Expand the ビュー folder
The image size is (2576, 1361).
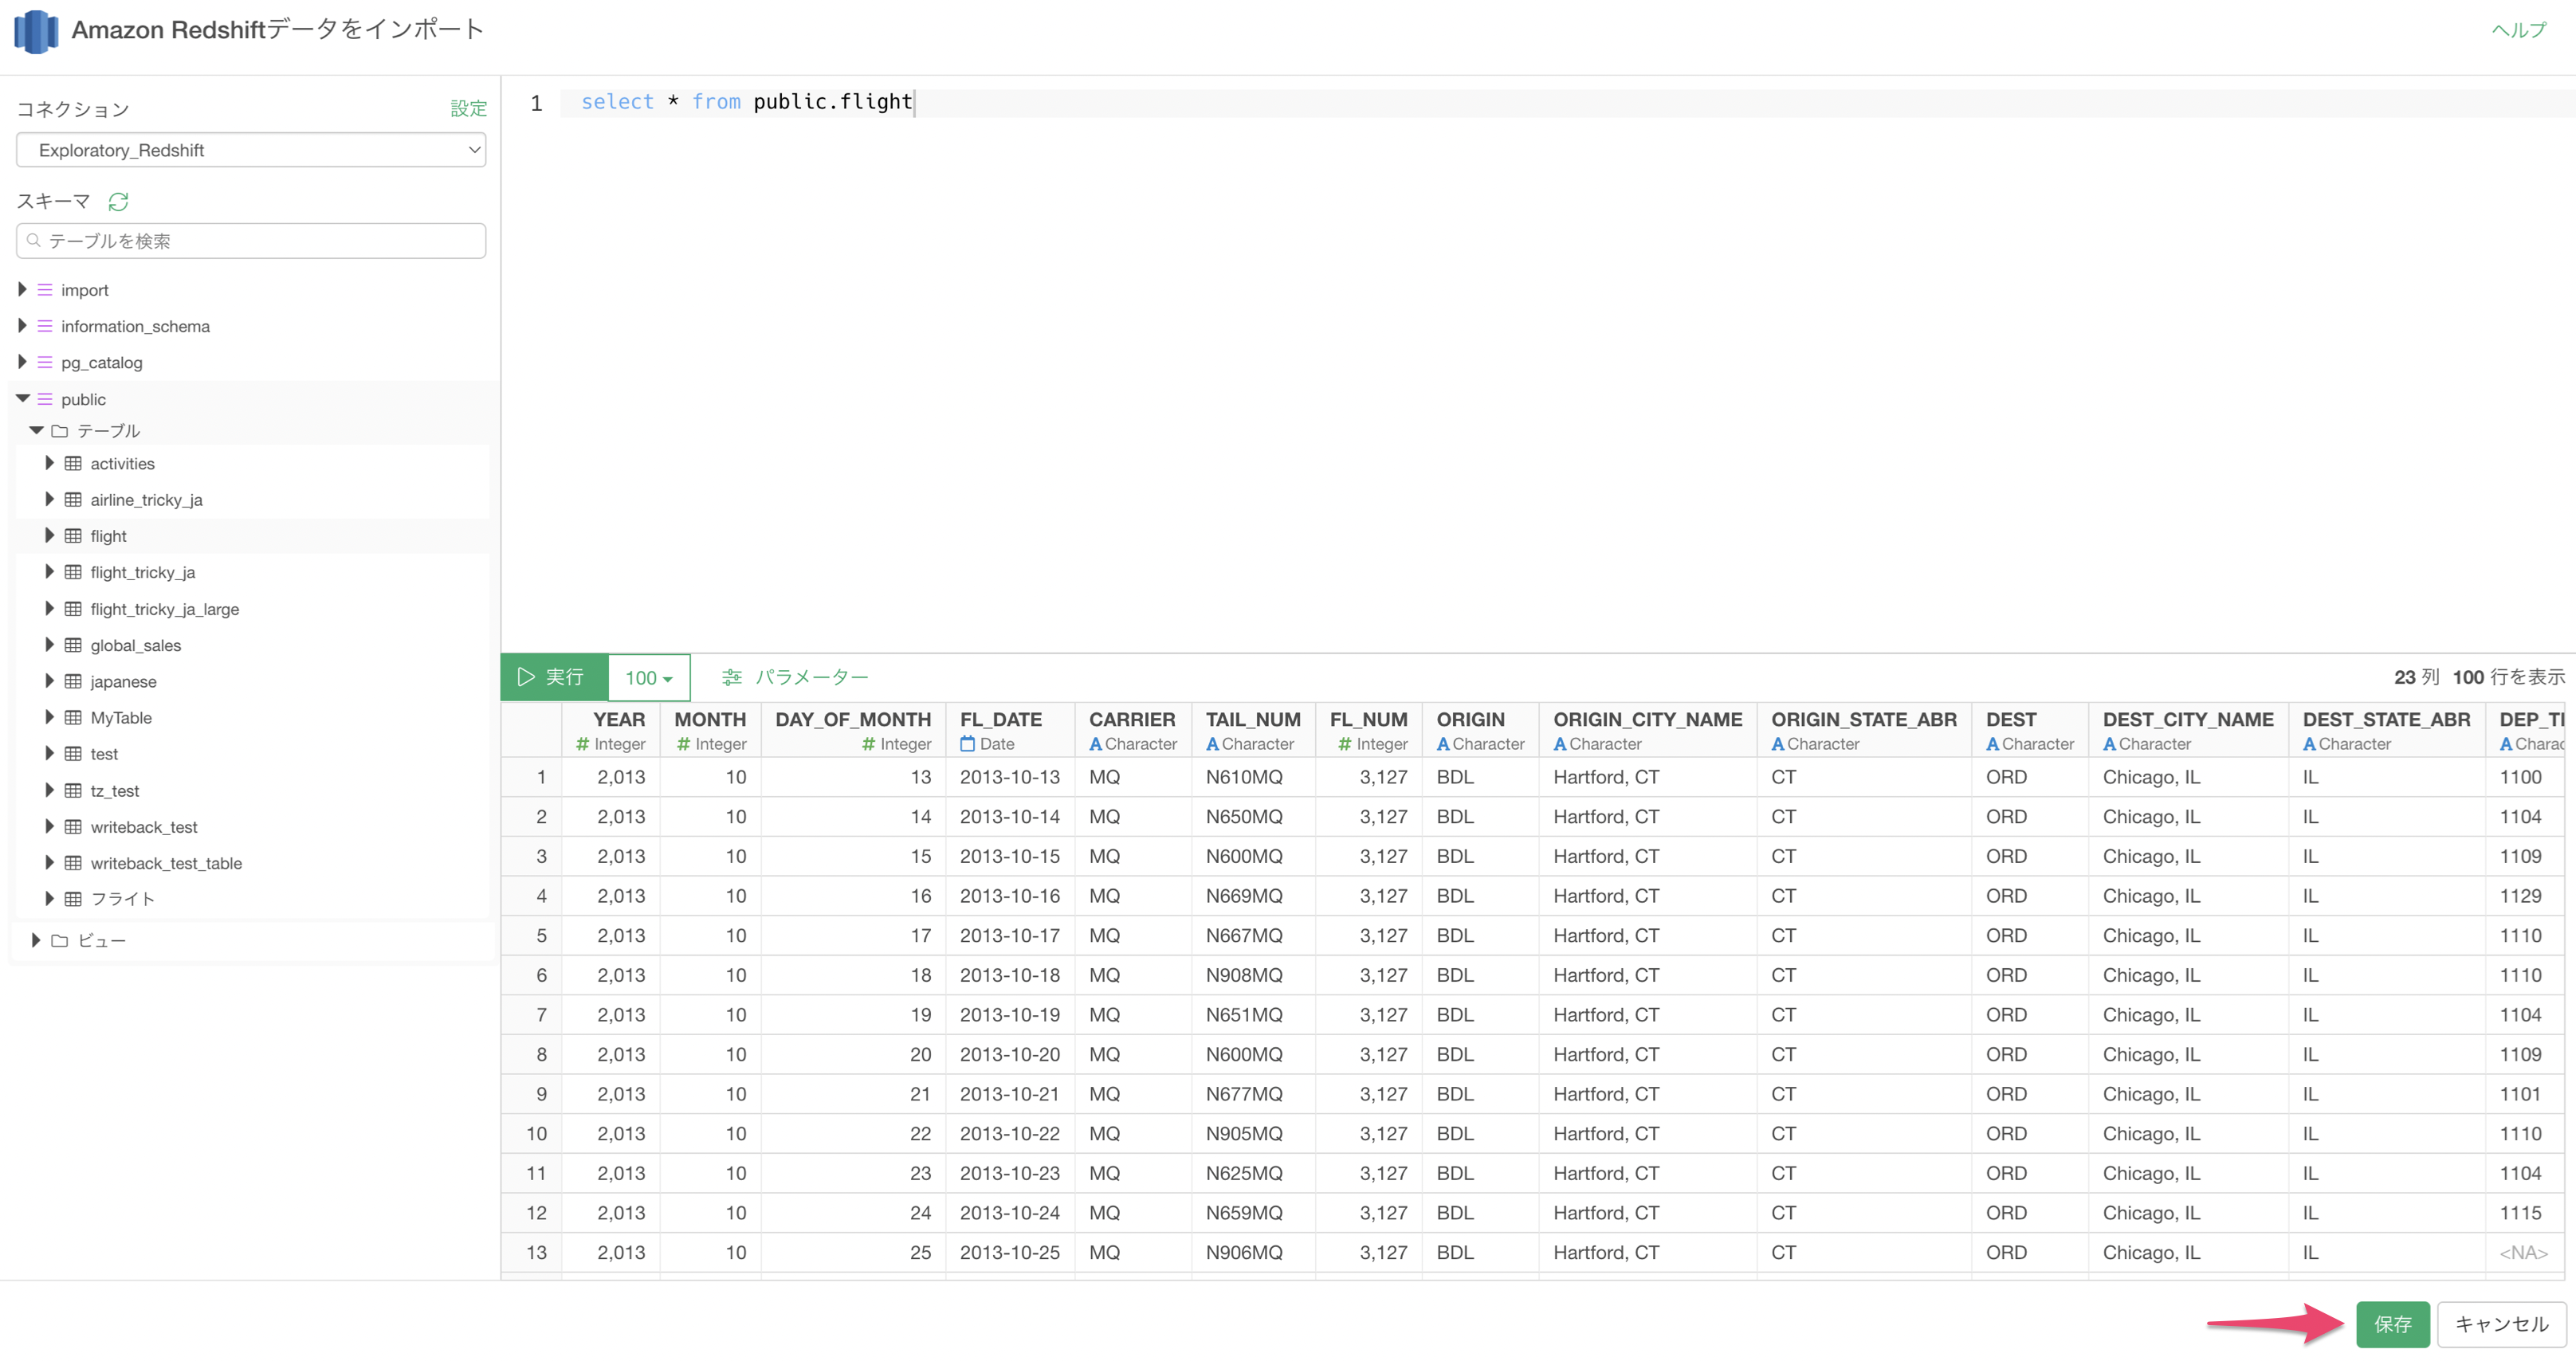[x=36, y=941]
